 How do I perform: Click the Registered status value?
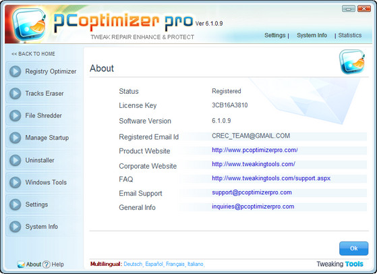pyautogui.click(x=226, y=91)
